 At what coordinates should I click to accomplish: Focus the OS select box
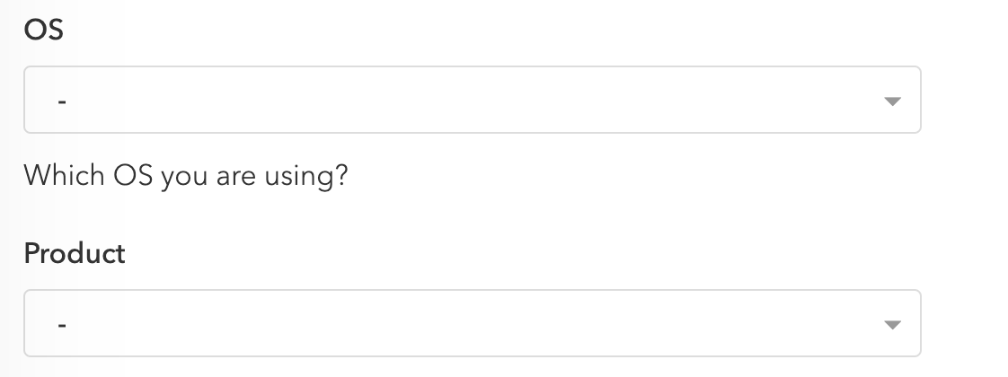point(473,100)
